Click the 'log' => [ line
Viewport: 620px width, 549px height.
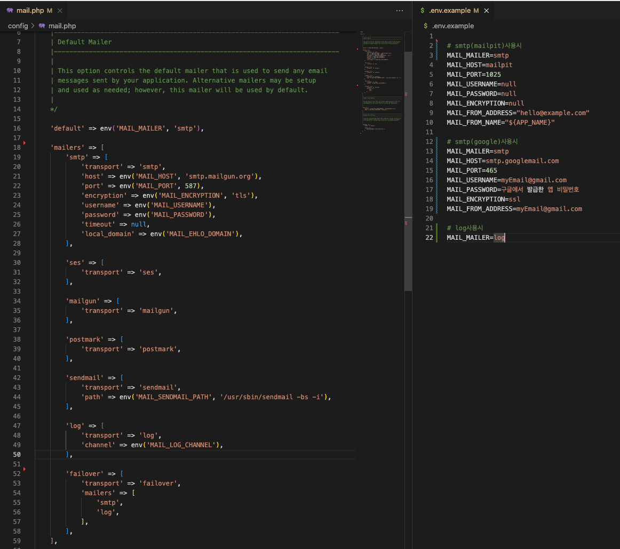[85, 426]
